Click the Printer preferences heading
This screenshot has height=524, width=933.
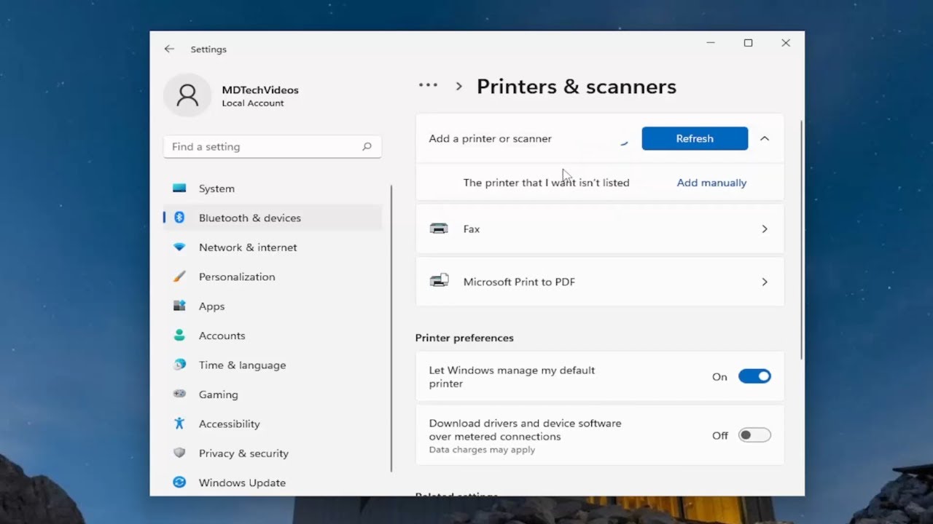464,338
